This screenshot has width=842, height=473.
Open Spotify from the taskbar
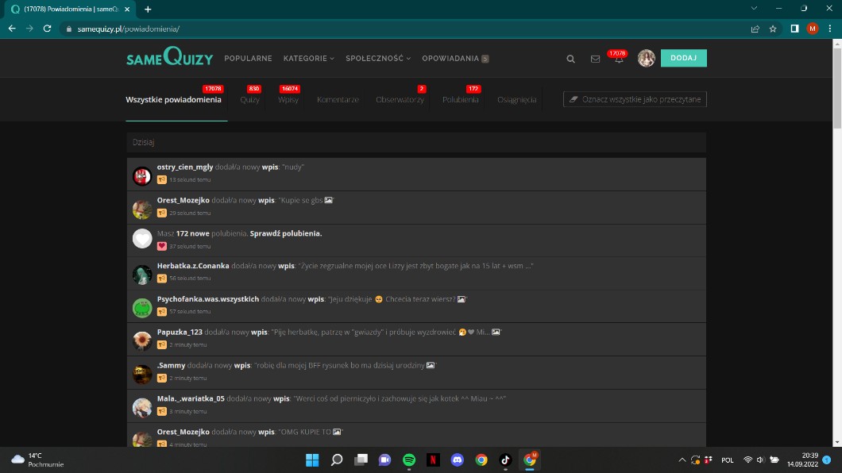pyautogui.click(x=409, y=460)
